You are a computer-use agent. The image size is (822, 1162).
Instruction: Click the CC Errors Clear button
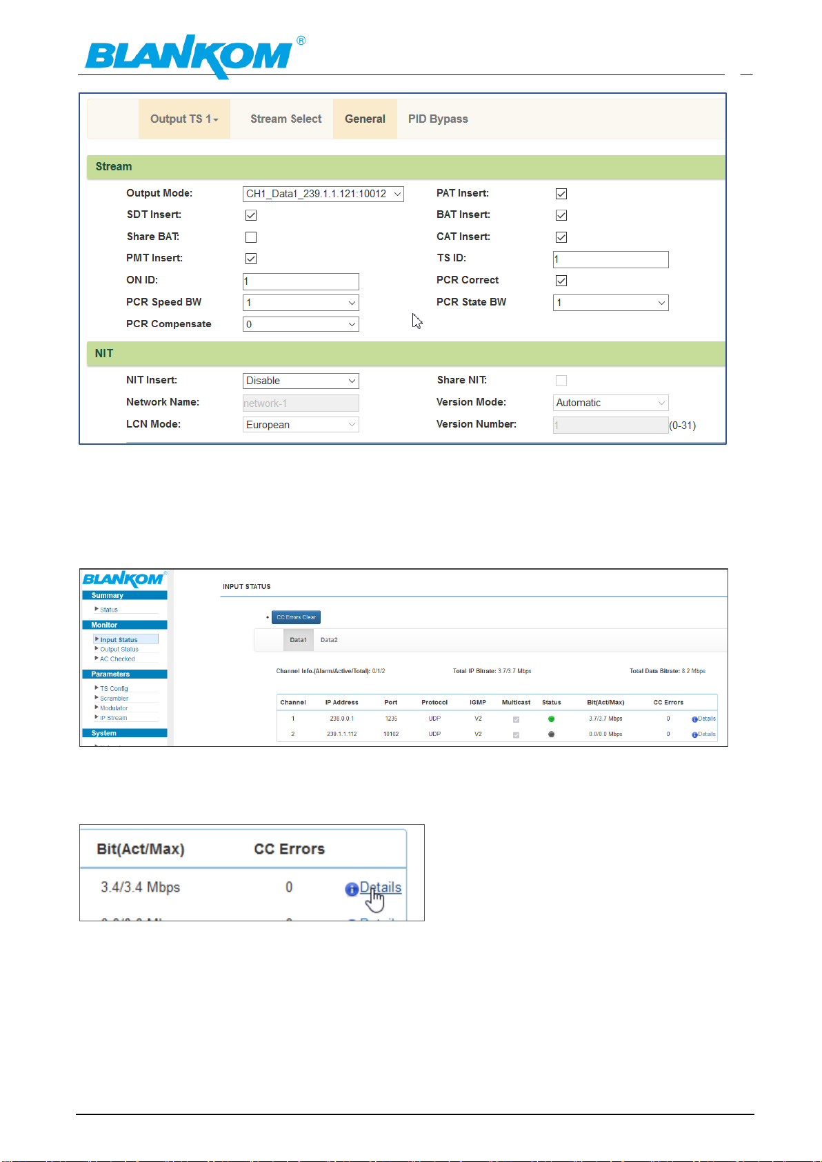[x=297, y=617]
